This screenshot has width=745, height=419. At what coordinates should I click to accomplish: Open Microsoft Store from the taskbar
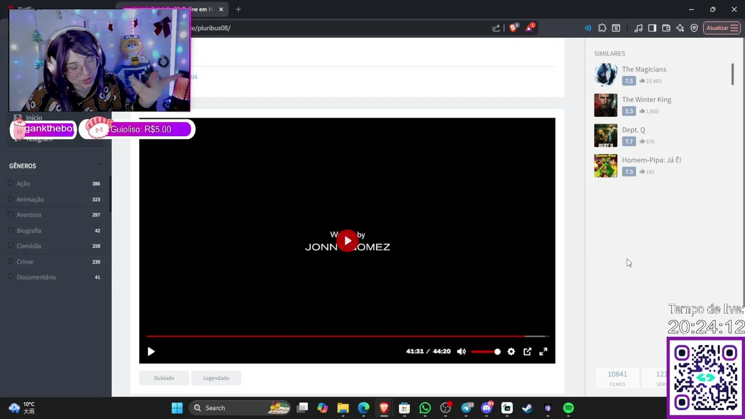click(404, 408)
